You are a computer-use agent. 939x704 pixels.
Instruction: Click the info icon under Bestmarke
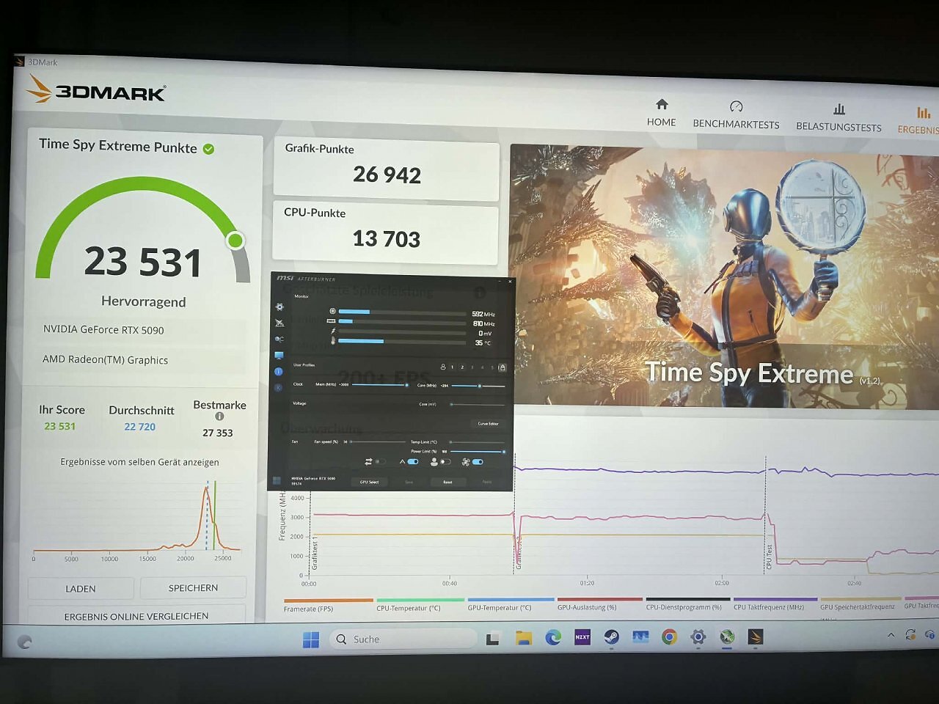219,417
